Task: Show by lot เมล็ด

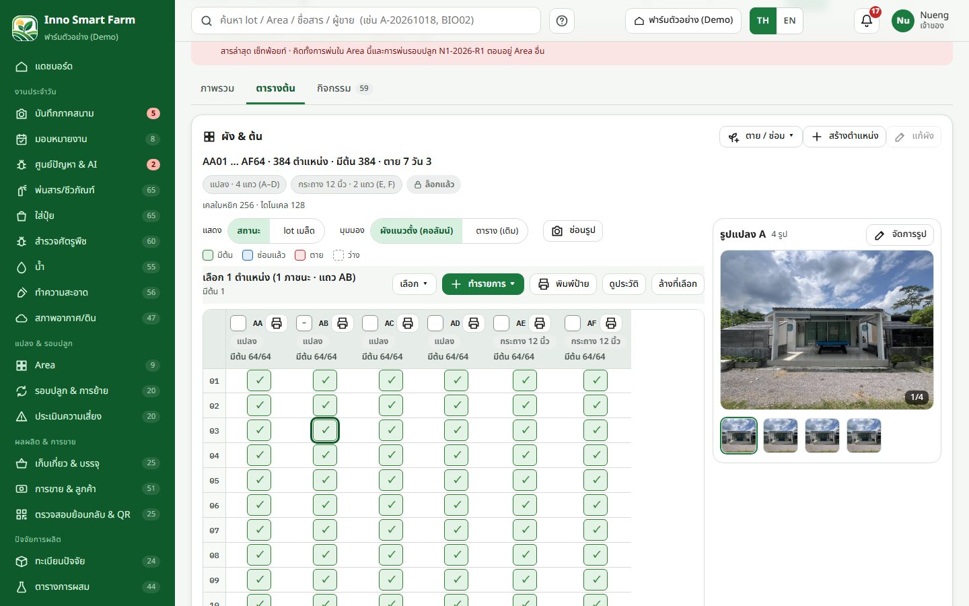Action: (299, 231)
